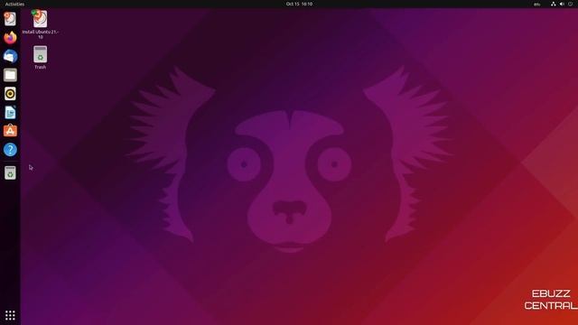The width and height of the screenshot is (578, 325).
Task: Open the power icon system menu
Action: click(570, 4)
